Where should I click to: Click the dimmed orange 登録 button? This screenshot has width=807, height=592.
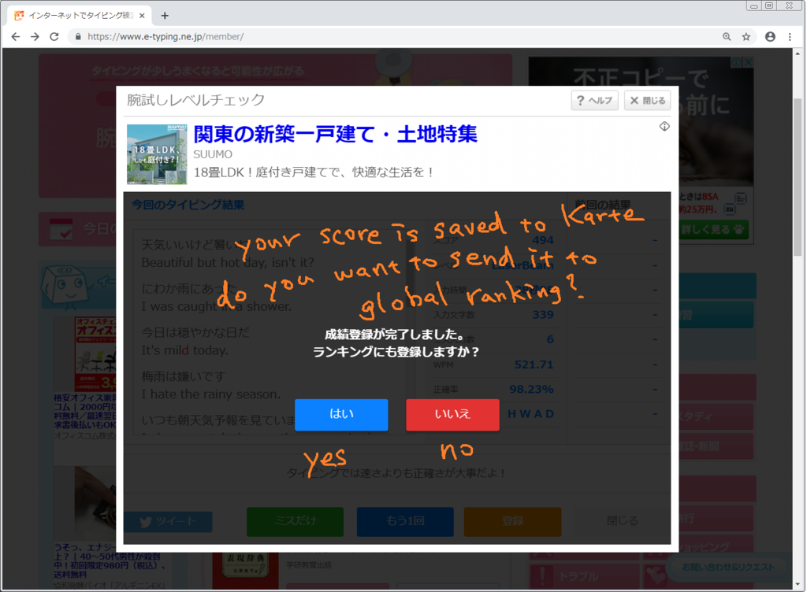click(512, 522)
